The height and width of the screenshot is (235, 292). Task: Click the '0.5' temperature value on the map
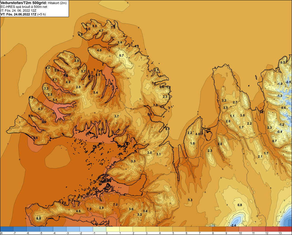[x=283, y=62]
